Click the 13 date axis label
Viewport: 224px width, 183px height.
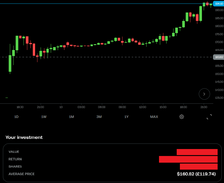click(x=61, y=107)
